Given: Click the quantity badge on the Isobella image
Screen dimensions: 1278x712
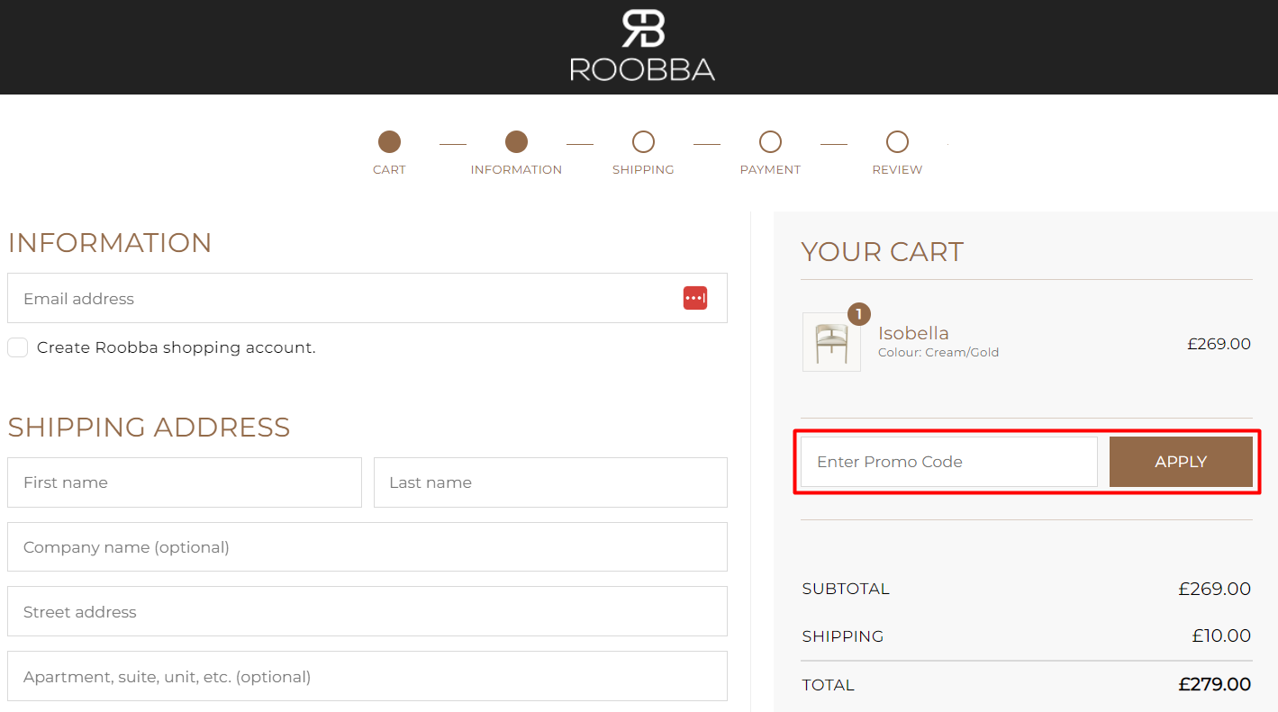Looking at the screenshot, I should [859, 314].
